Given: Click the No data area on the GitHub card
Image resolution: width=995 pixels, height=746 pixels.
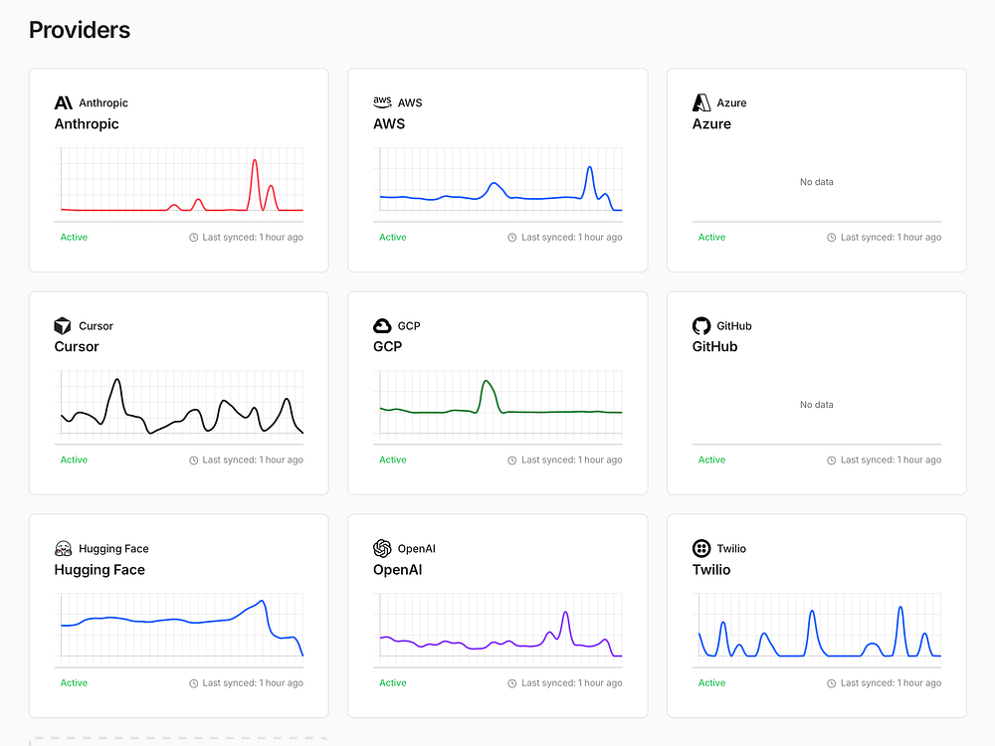Looking at the screenshot, I should [817, 405].
